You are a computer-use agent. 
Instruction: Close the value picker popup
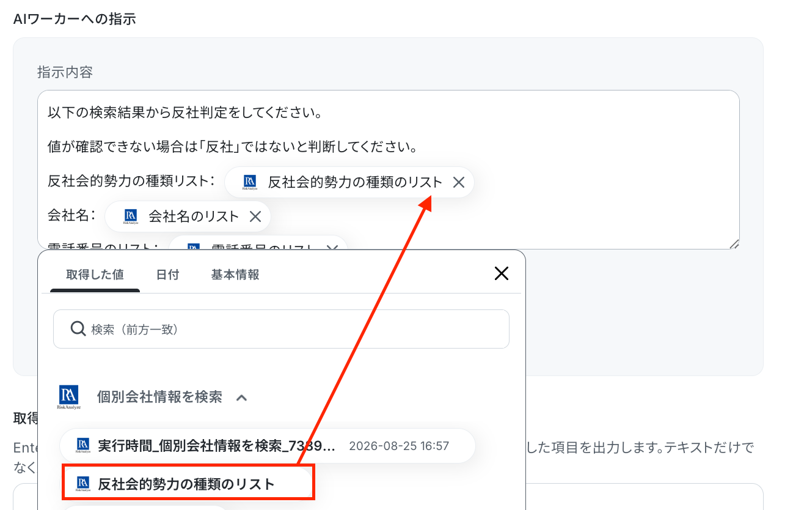(501, 273)
